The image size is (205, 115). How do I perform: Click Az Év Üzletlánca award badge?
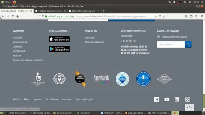click(x=164, y=79)
